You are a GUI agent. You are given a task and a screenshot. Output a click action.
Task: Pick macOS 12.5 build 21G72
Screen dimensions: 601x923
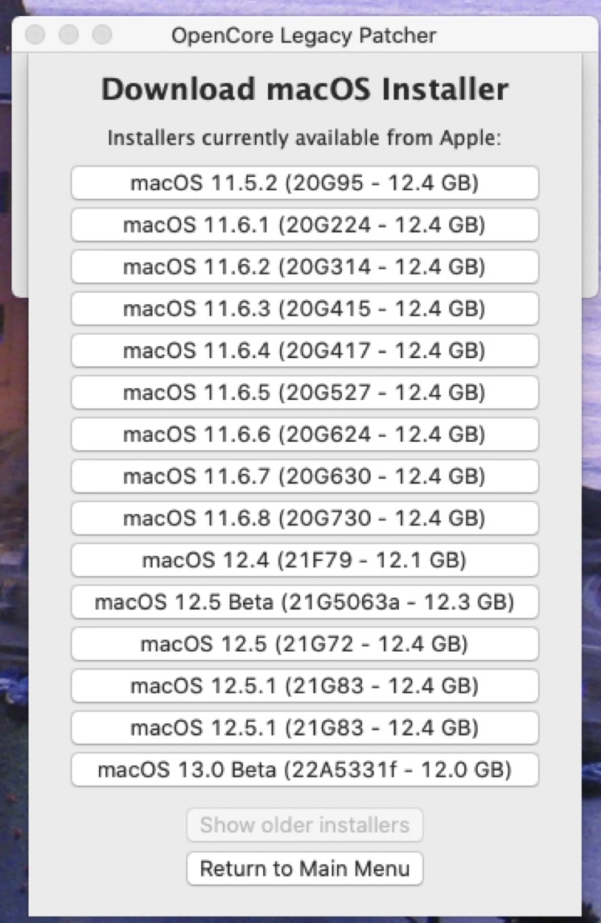click(304, 644)
